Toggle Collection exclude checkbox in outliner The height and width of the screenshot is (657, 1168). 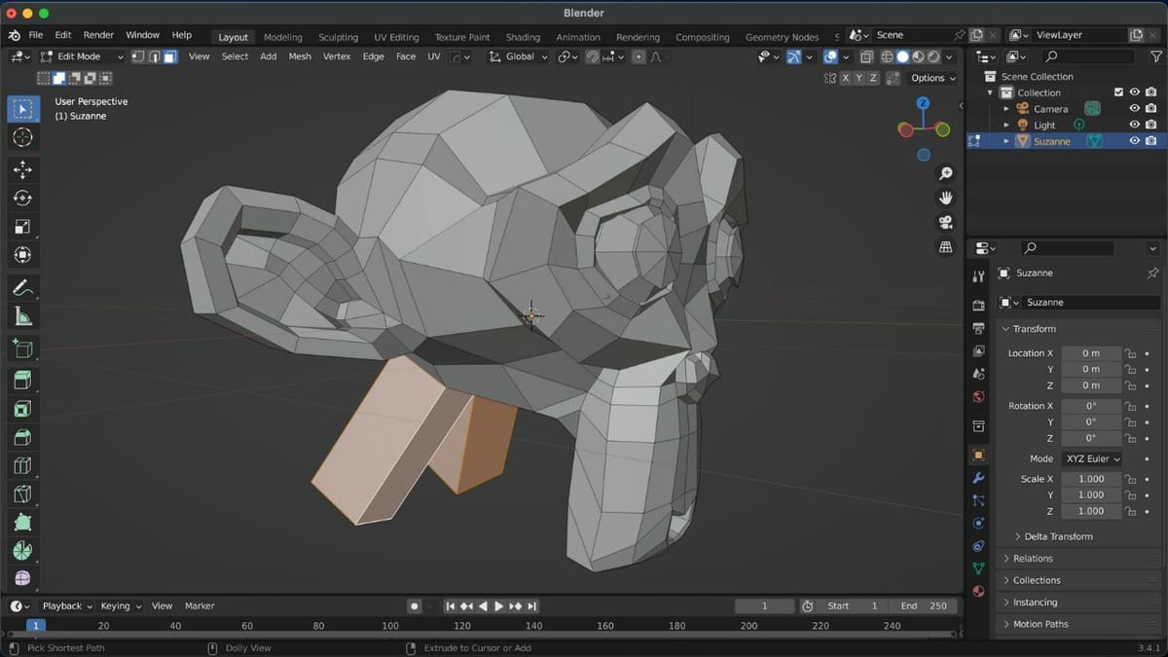point(1118,92)
